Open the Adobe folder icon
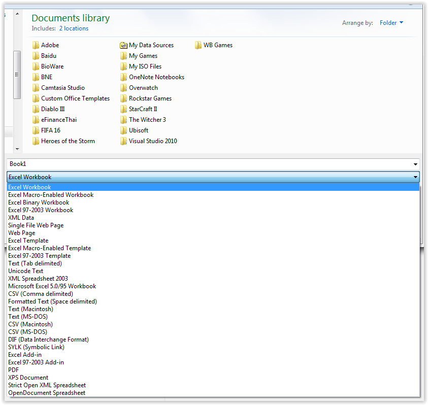 (36, 45)
